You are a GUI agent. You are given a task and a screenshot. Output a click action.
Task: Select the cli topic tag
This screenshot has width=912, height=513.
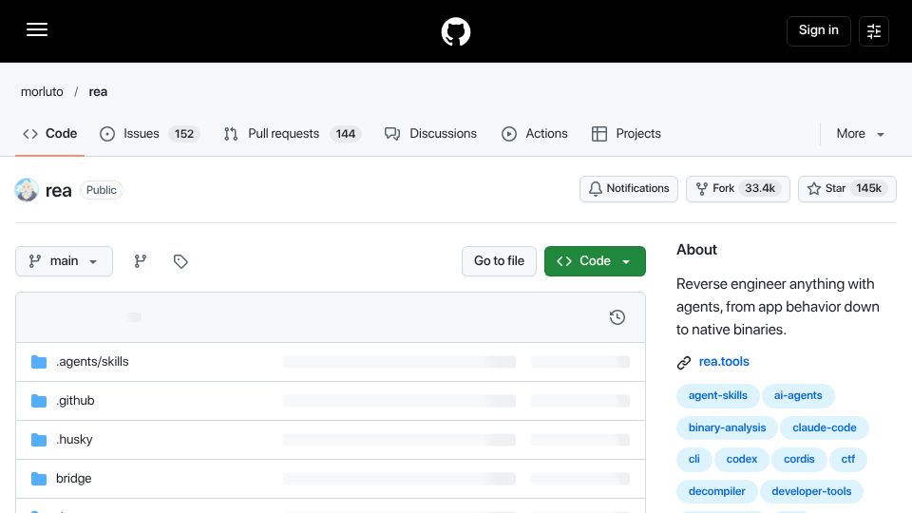click(693, 460)
